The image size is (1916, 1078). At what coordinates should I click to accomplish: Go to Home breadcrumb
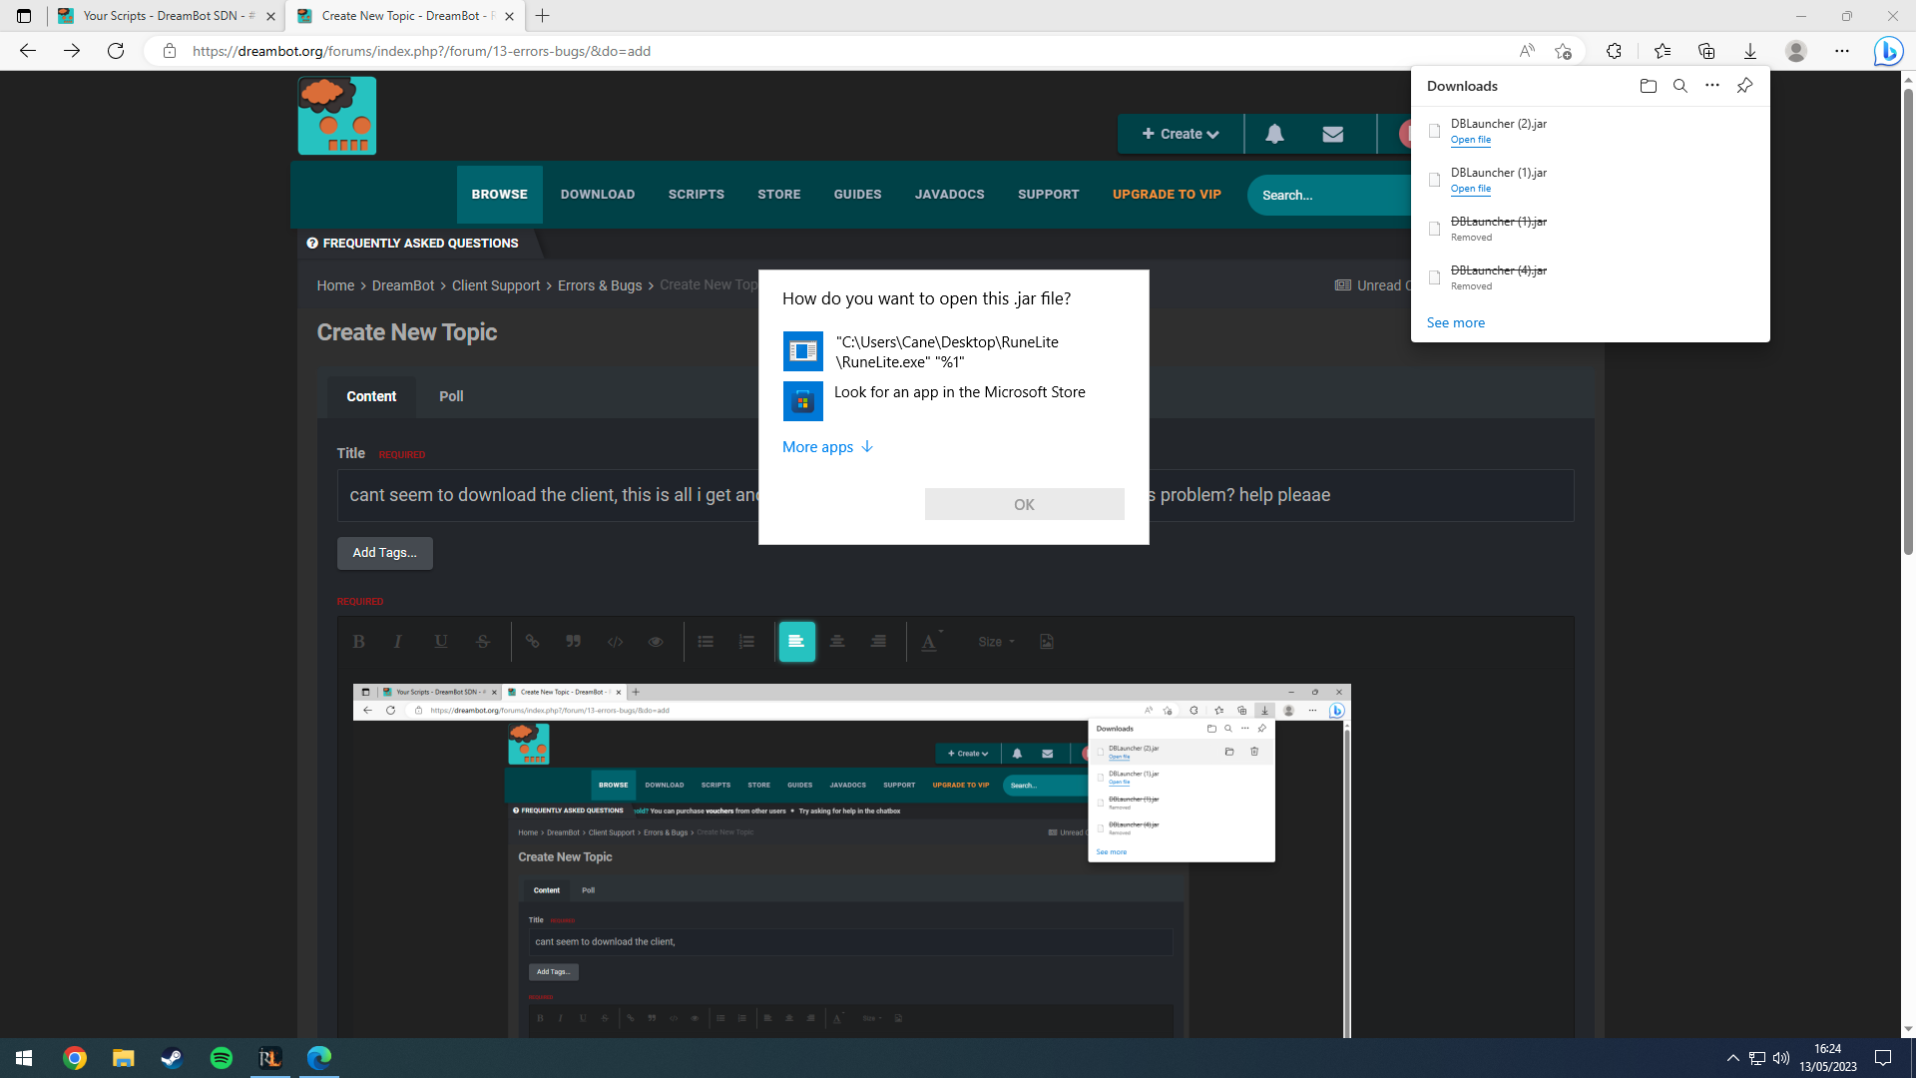[335, 285]
